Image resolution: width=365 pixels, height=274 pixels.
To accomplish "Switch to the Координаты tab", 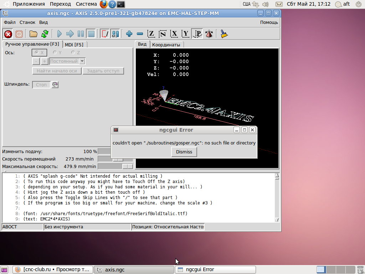I will pyautogui.click(x=166, y=45).
